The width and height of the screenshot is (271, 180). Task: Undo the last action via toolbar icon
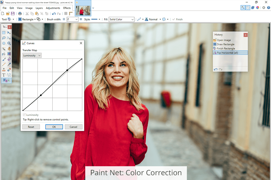[x=54, y=13]
